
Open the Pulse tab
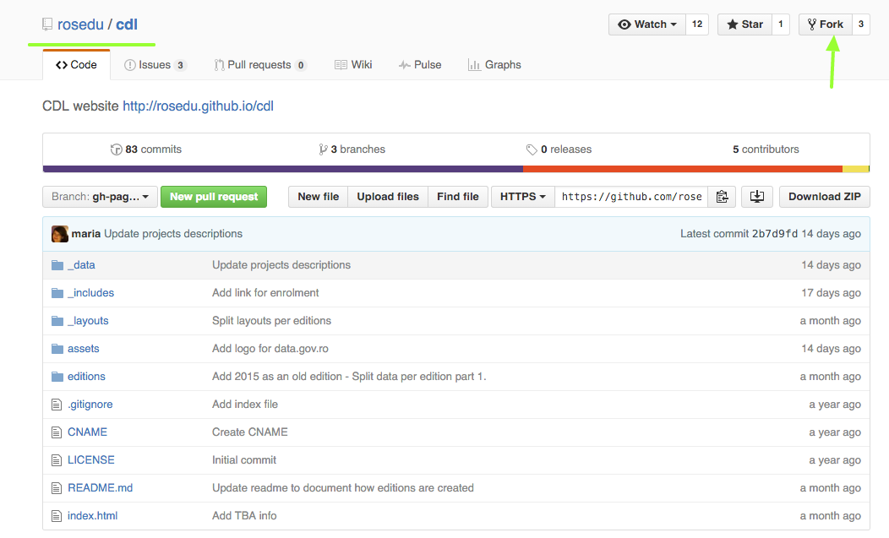(x=419, y=65)
